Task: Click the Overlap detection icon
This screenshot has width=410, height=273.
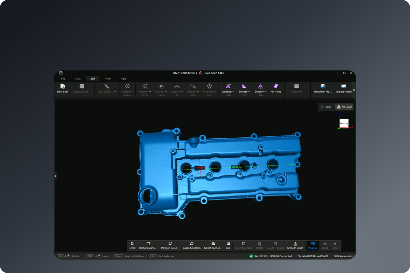Action: point(161,86)
